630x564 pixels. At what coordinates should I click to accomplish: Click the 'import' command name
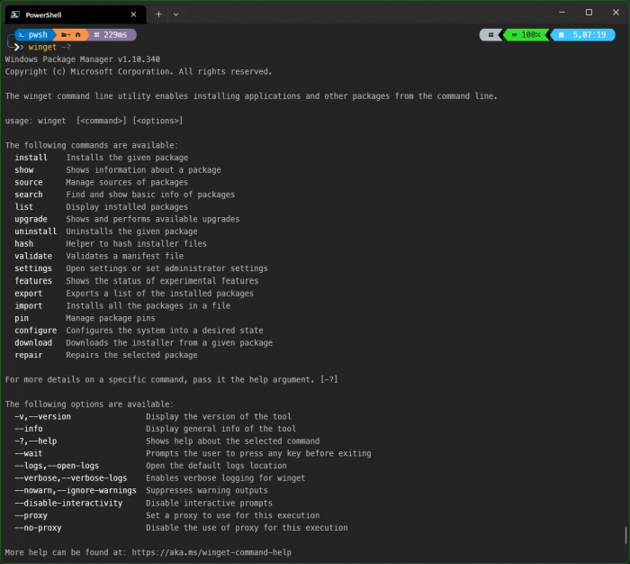(x=29, y=305)
